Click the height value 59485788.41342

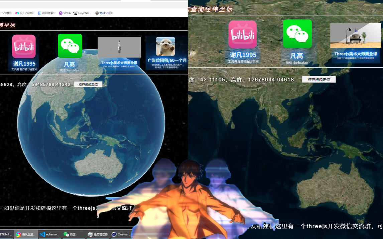[x=51, y=85]
